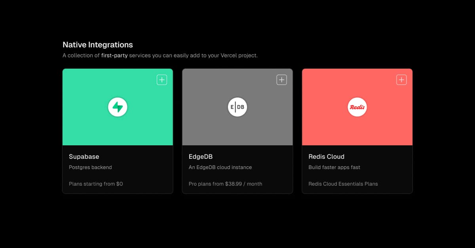The image size is (475, 248).
Task: Click 'Build faster apps fast' description
Action: (334, 167)
